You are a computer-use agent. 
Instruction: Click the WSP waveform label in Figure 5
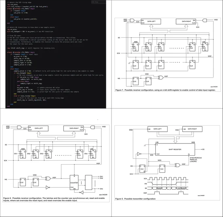(x=145, y=193)
